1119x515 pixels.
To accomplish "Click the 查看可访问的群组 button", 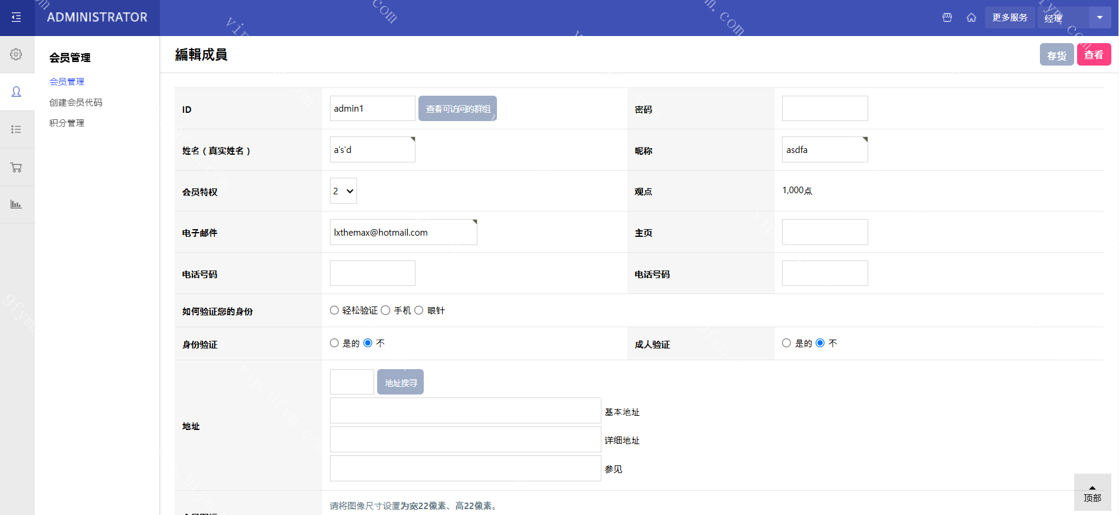I will click(458, 109).
